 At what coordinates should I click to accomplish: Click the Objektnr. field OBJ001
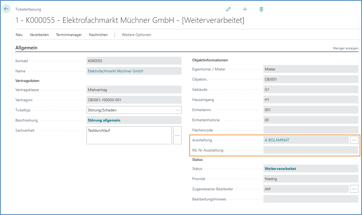(x=311, y=79)
